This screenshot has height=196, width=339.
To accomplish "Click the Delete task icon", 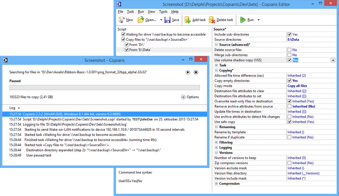I will click(212, 20).
